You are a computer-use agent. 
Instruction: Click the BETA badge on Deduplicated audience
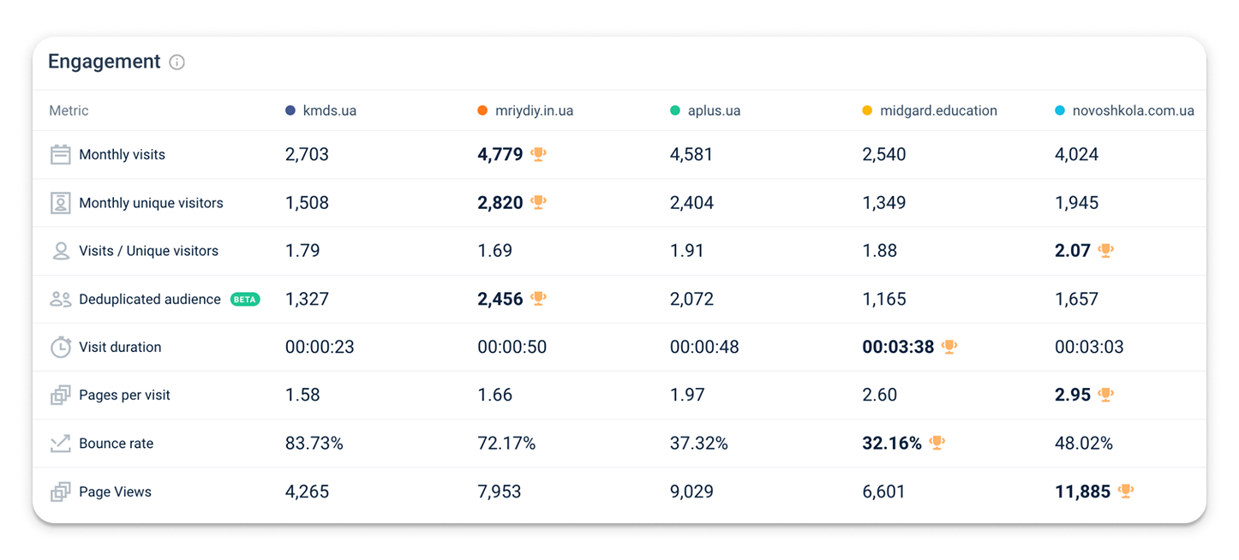pos(245,299)
